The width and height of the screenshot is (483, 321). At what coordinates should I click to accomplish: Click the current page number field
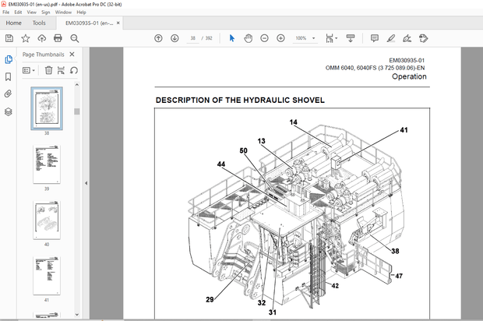193,38
